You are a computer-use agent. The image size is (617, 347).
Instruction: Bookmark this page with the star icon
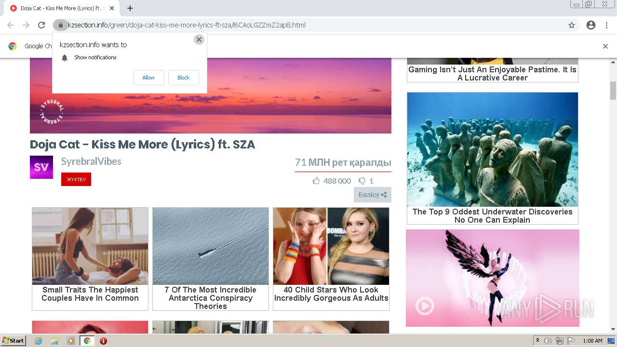pyautogui.click(x=572, y=25)
